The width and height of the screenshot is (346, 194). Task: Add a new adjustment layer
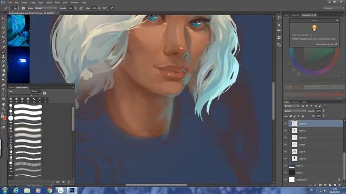pyautogui.click(x=325, y=185)
